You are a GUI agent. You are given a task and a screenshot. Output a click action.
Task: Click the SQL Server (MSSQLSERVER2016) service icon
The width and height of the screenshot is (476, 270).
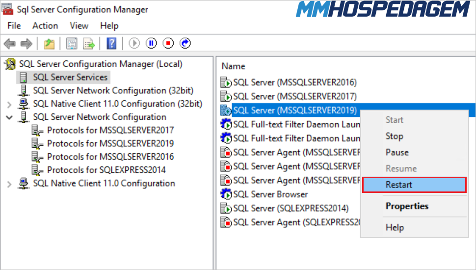[x=226, y=82]
